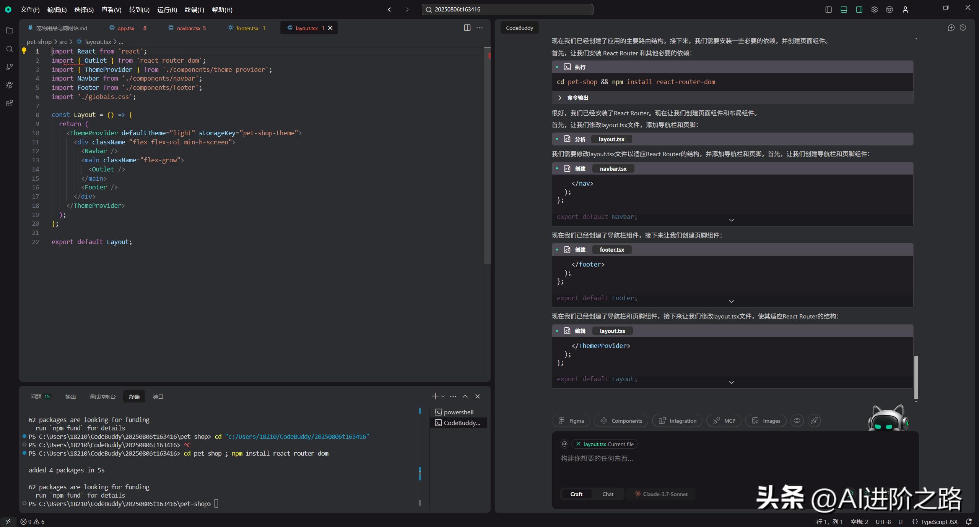Open the Extensions icon in the activity bar
Image resolution: width=979 pixels, height=527 pixels.
10,103
